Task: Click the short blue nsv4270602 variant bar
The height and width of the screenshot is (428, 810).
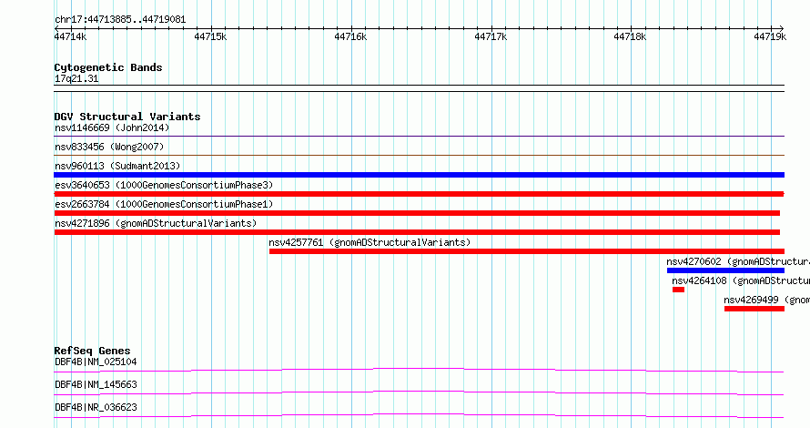Action: coord(725,270)
